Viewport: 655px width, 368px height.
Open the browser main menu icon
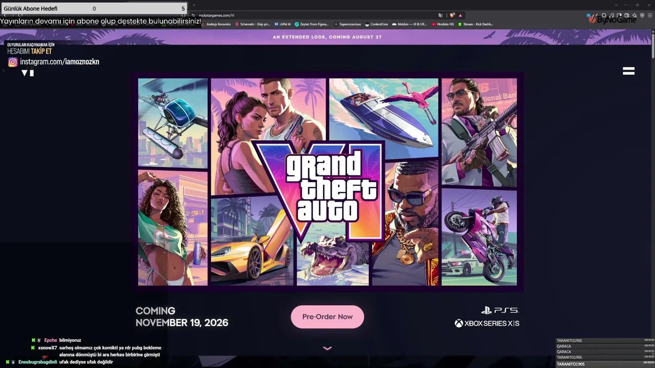[x=649, y=15]
